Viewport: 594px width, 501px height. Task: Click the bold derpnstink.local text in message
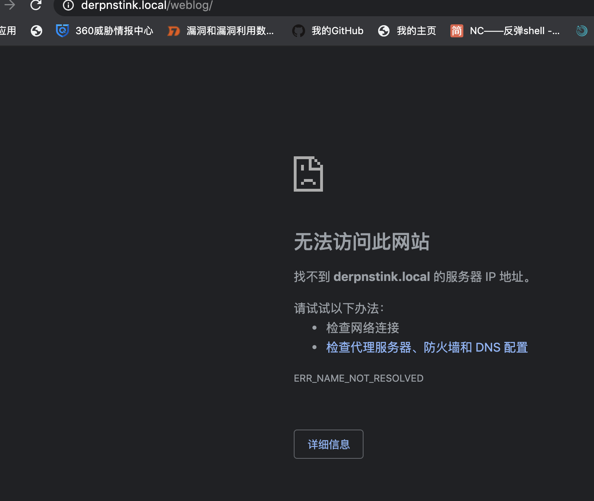[x=381, y=277]
